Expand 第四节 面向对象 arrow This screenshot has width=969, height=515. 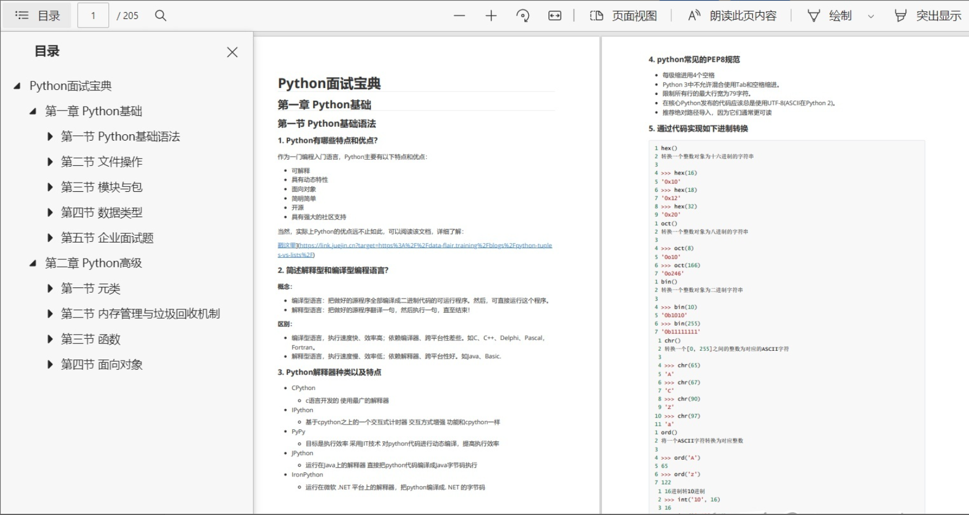(x=50, y=365)
